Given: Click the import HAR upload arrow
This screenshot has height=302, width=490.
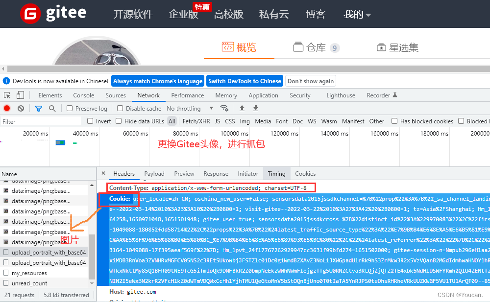Looking at the screenshot, I should [242, 108].
